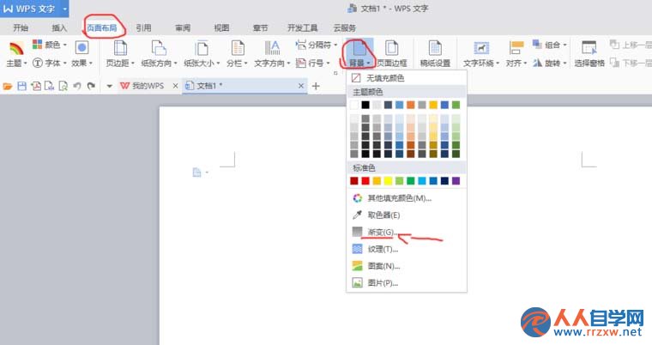Viewport: 652px width, 345px height.
Task: Pick the yellow standard color swatch
Action: (388, 180)
